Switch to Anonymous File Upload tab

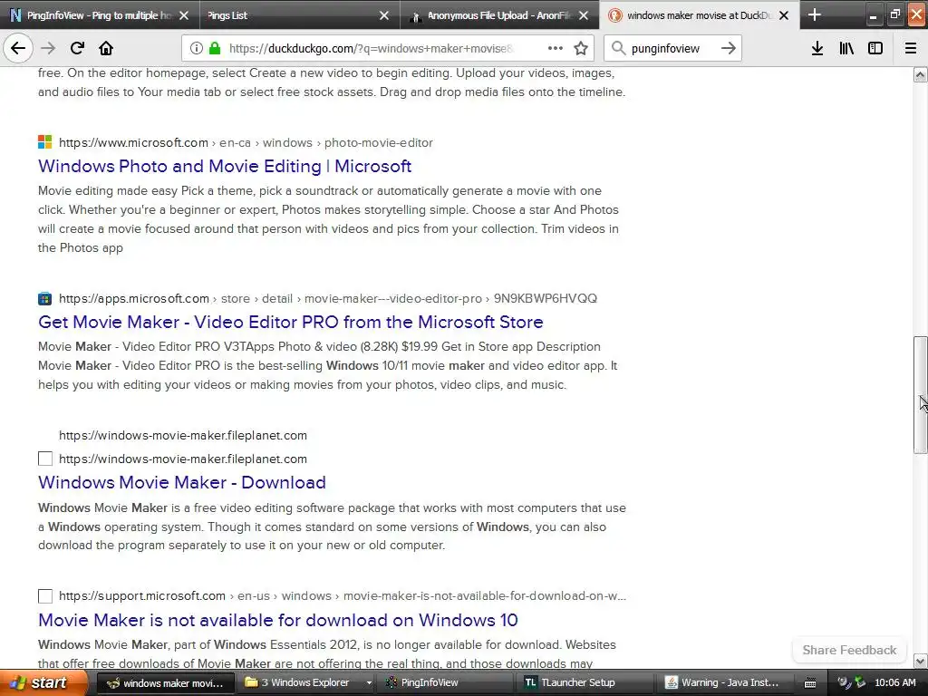point(500,15)
